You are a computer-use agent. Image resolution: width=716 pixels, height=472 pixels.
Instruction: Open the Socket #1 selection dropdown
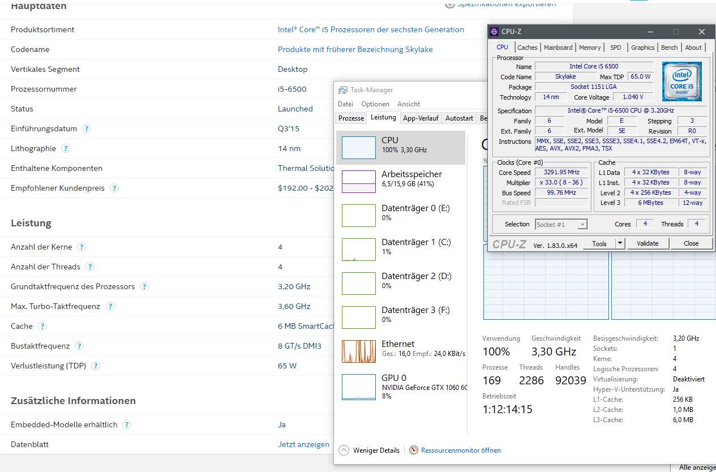pyautogui.click(x=561, y=225)
